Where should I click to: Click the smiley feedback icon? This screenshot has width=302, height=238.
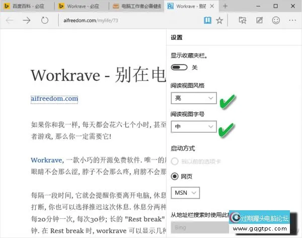[x=275, y=21]
